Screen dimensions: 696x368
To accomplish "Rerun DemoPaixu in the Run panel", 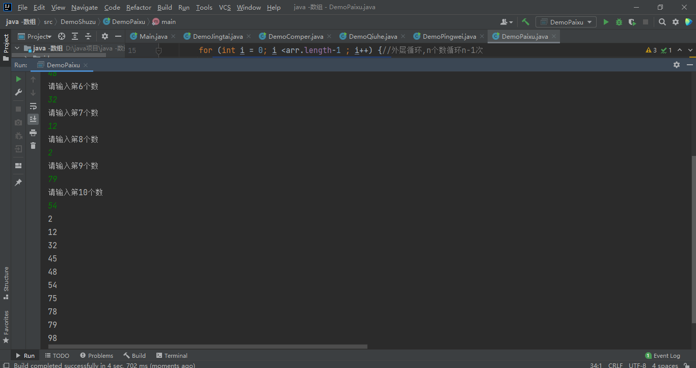I will 18,79.
